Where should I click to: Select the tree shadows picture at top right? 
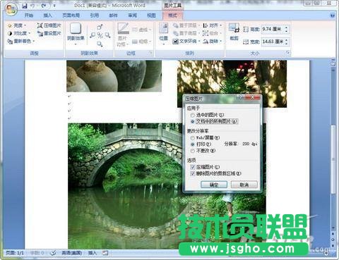232,78
